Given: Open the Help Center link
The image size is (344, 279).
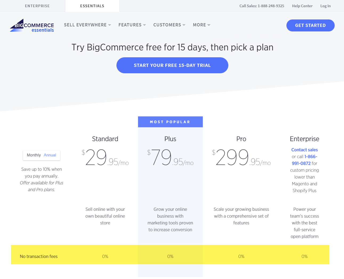Looking at the screenshot, I should point(302,6).
